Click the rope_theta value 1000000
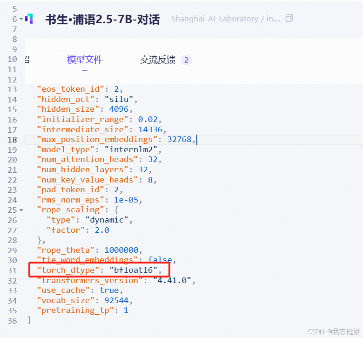Viewport: 363px width, 338px height. [x=121, y=250]
